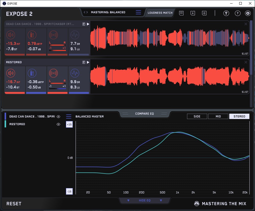This screenshot has height=211, width=255.
Task: Toggle dynamic range icon on Dead Can Dance track
Action: point(75,35)
